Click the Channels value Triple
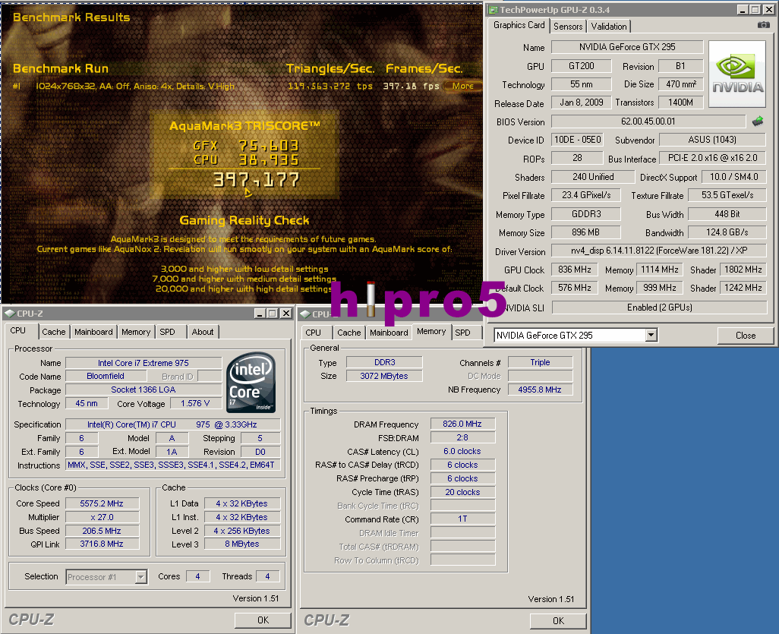 [x=540, y=363]
